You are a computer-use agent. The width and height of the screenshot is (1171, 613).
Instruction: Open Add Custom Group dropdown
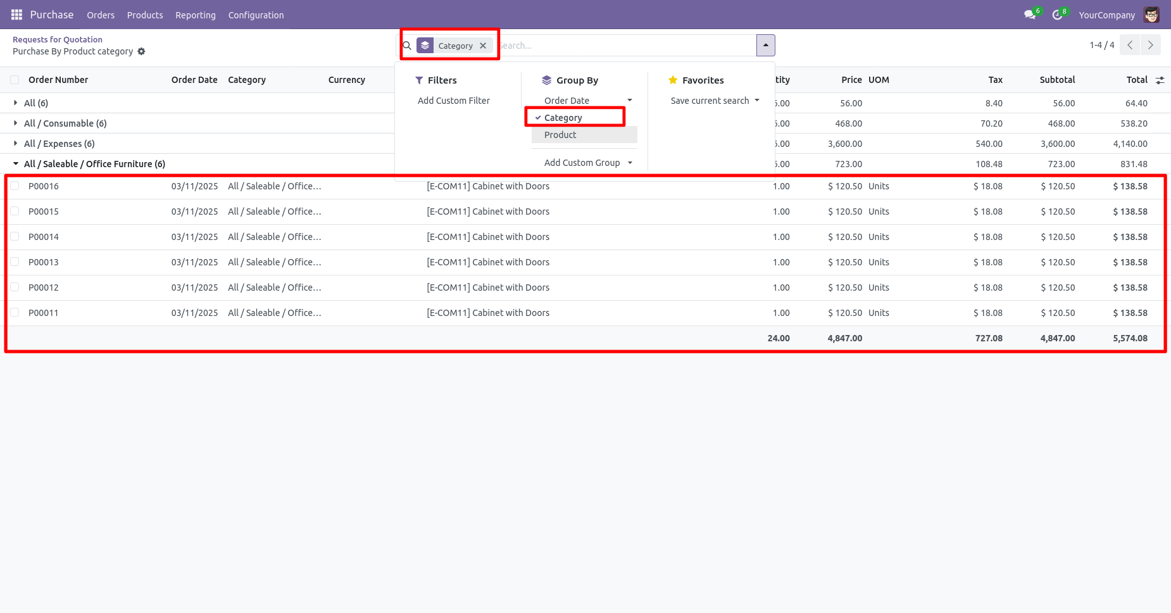coord(584,163)
